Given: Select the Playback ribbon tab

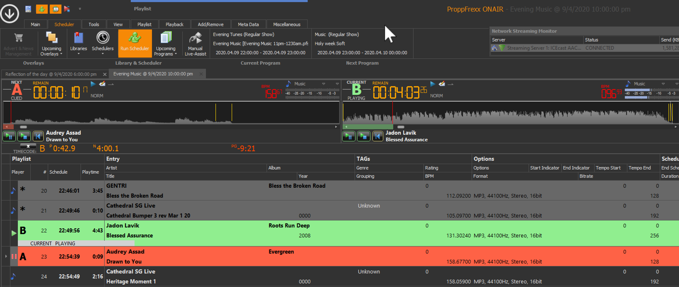Looking at the screenshot, I should [174, 24].
